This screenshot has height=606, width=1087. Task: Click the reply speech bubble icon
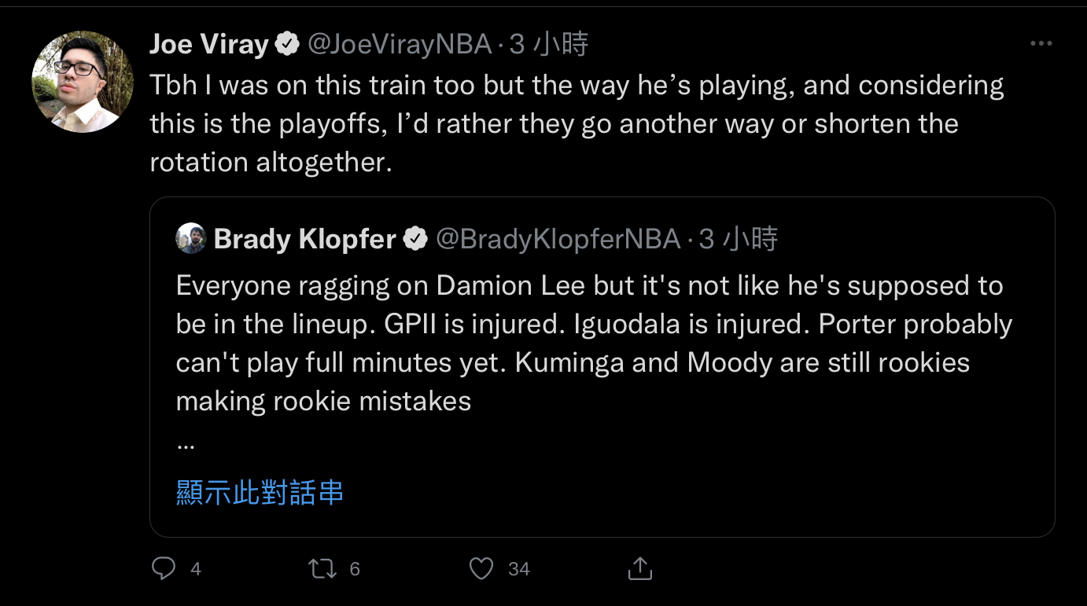point(164,568)
